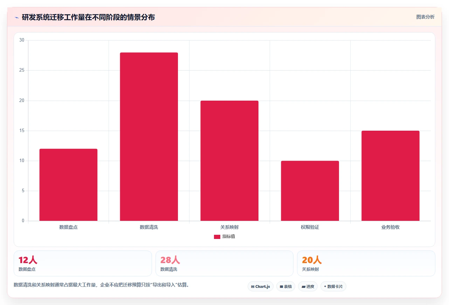Click the 进度 tag chip
The height and width of the screenshot is (305, 449).
pos(308,286)
